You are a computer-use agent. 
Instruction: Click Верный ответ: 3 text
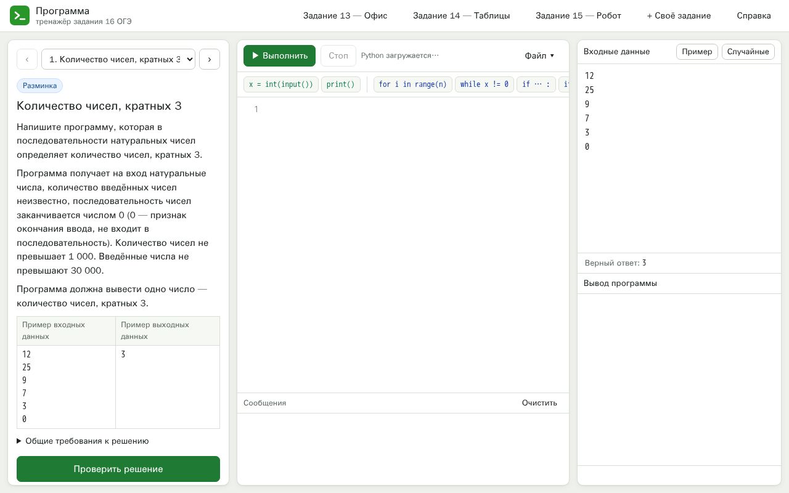click(615, 263)
